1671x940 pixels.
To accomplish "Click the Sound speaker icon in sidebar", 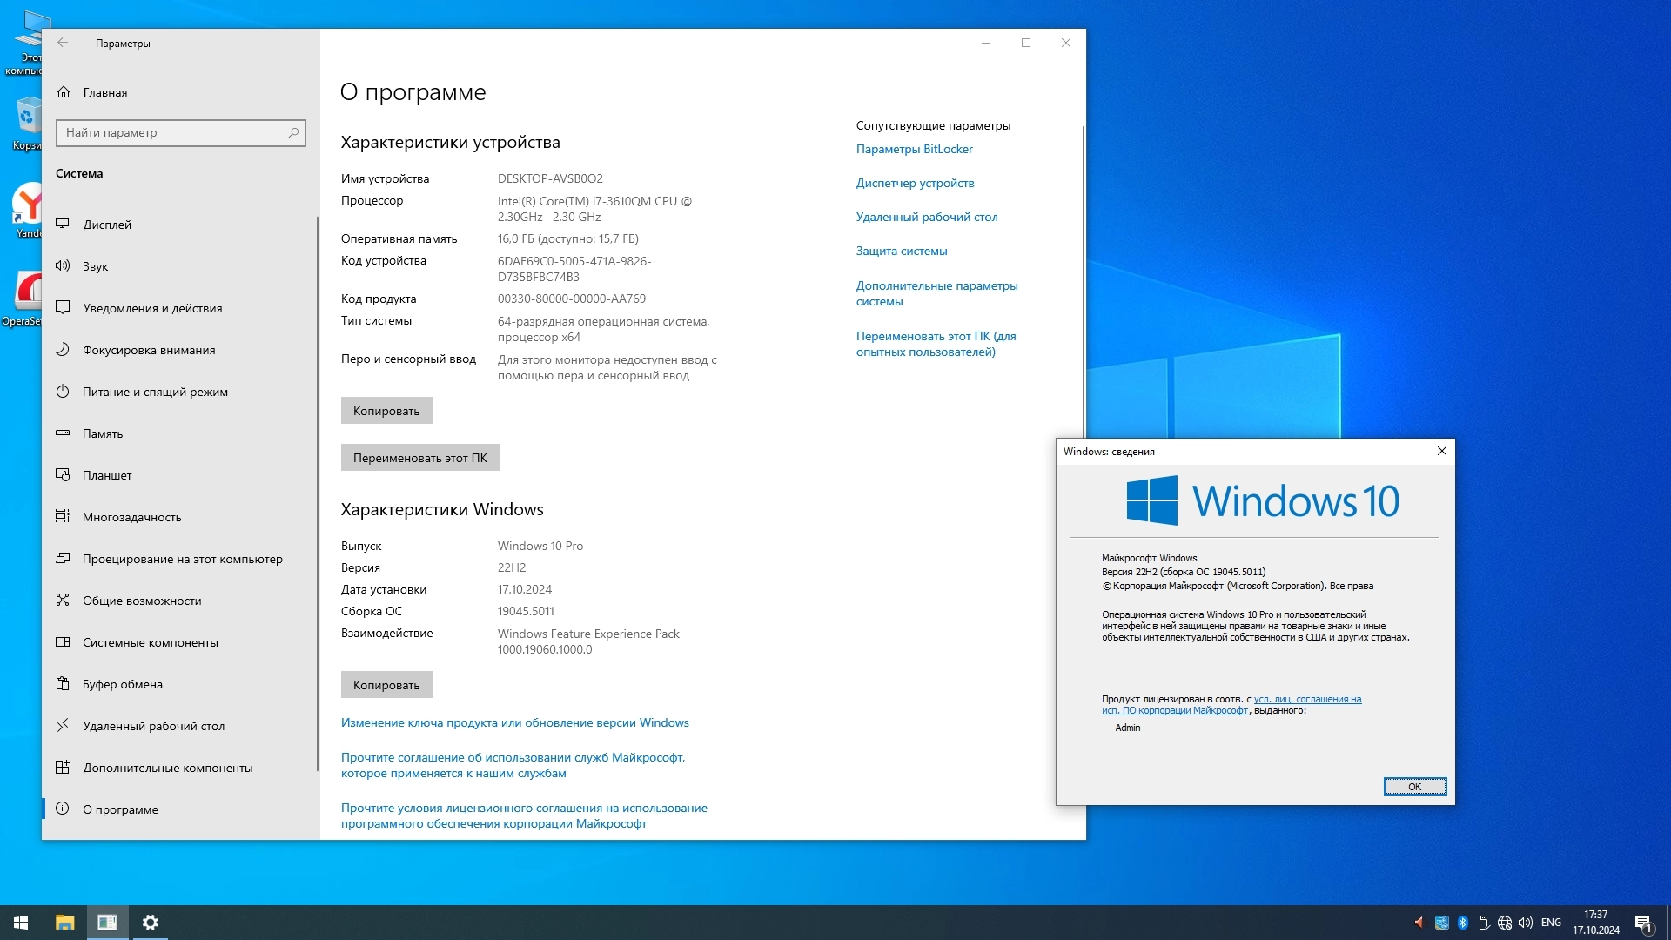I will tap(63, 265).
